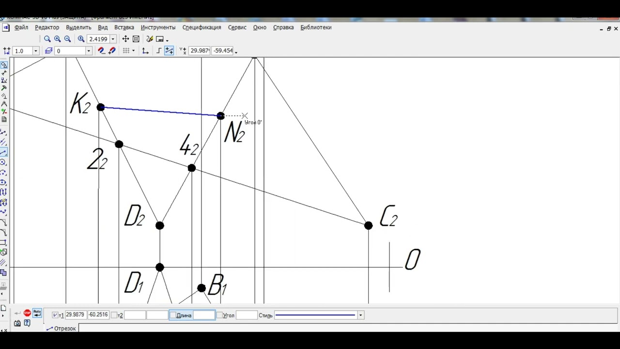
Task: Click the help question mark icon
Action: point(27,323)
